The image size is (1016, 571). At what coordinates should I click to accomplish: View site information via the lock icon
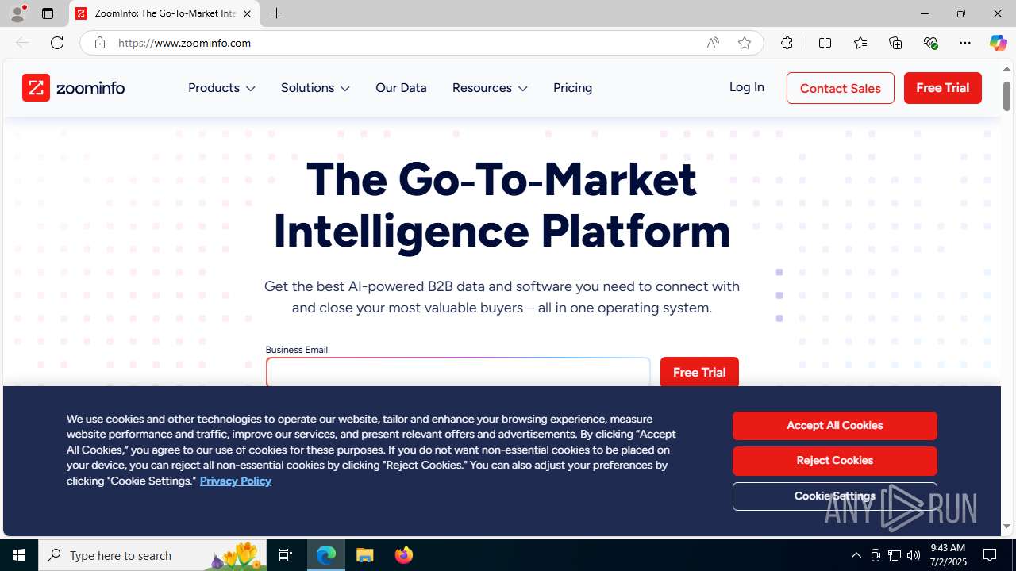99,43
